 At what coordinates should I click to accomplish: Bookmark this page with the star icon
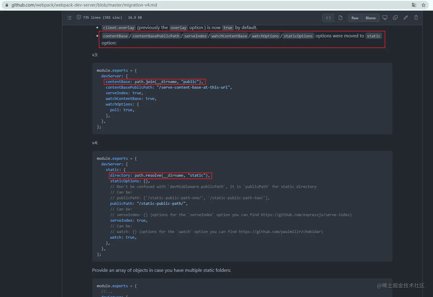click(x=424, y=5)
